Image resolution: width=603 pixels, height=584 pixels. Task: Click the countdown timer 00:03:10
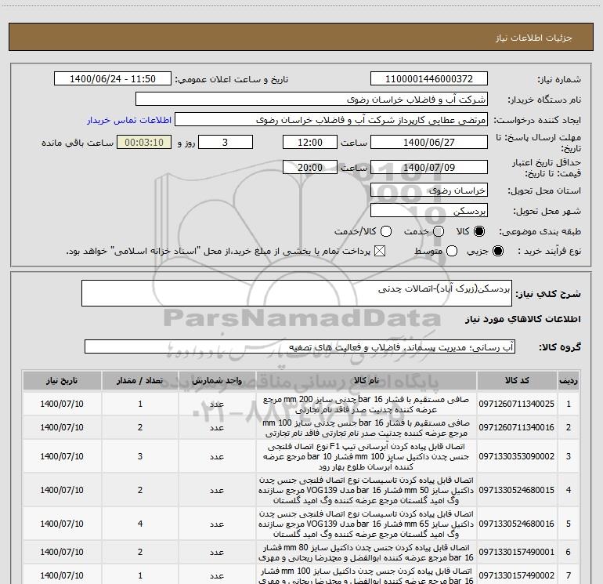point(144,142)
